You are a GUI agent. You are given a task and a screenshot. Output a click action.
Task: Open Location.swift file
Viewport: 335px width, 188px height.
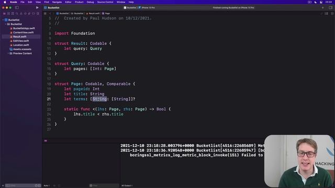click(19, 45)
